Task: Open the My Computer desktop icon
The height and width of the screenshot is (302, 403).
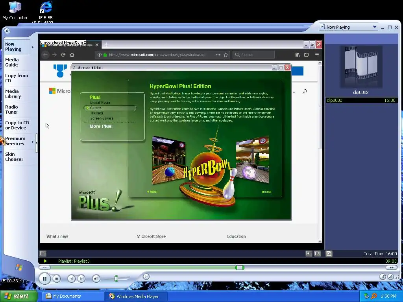Action: click(15, 11)
